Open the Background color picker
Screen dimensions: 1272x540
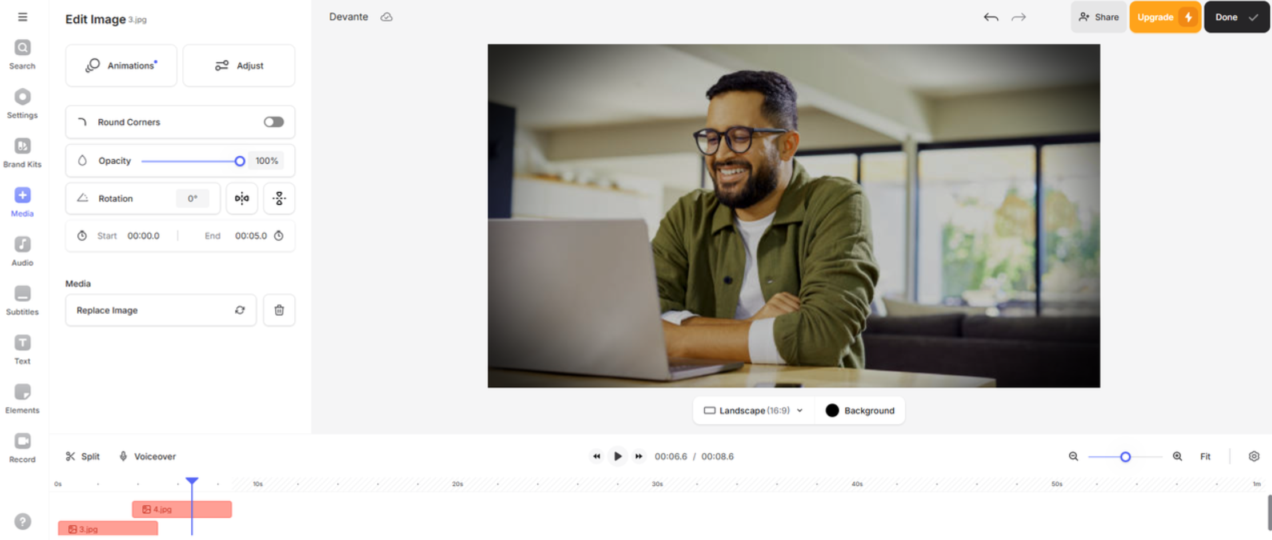860,411
